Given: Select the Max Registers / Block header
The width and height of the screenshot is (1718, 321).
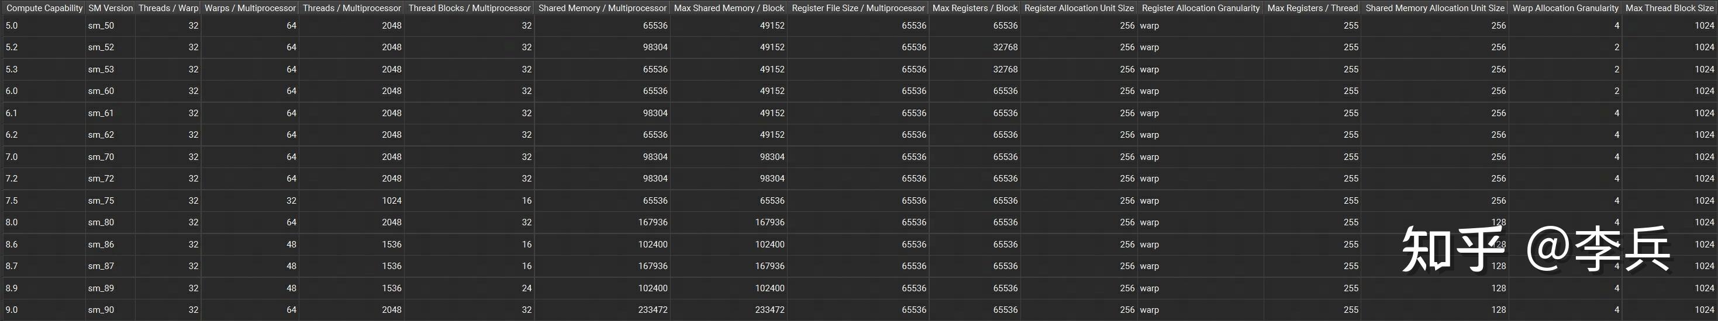Looking at the screenshot, I should tap(974, 8).
